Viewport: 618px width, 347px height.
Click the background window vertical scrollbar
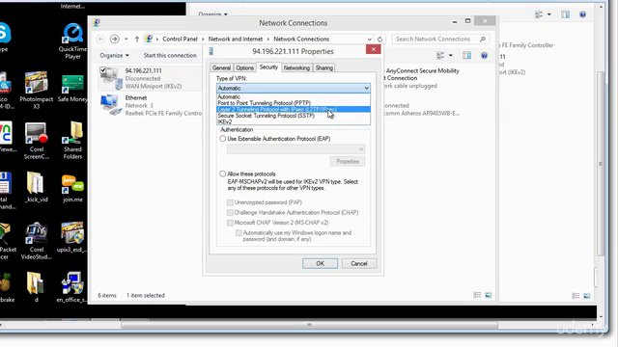coord(600,163)
